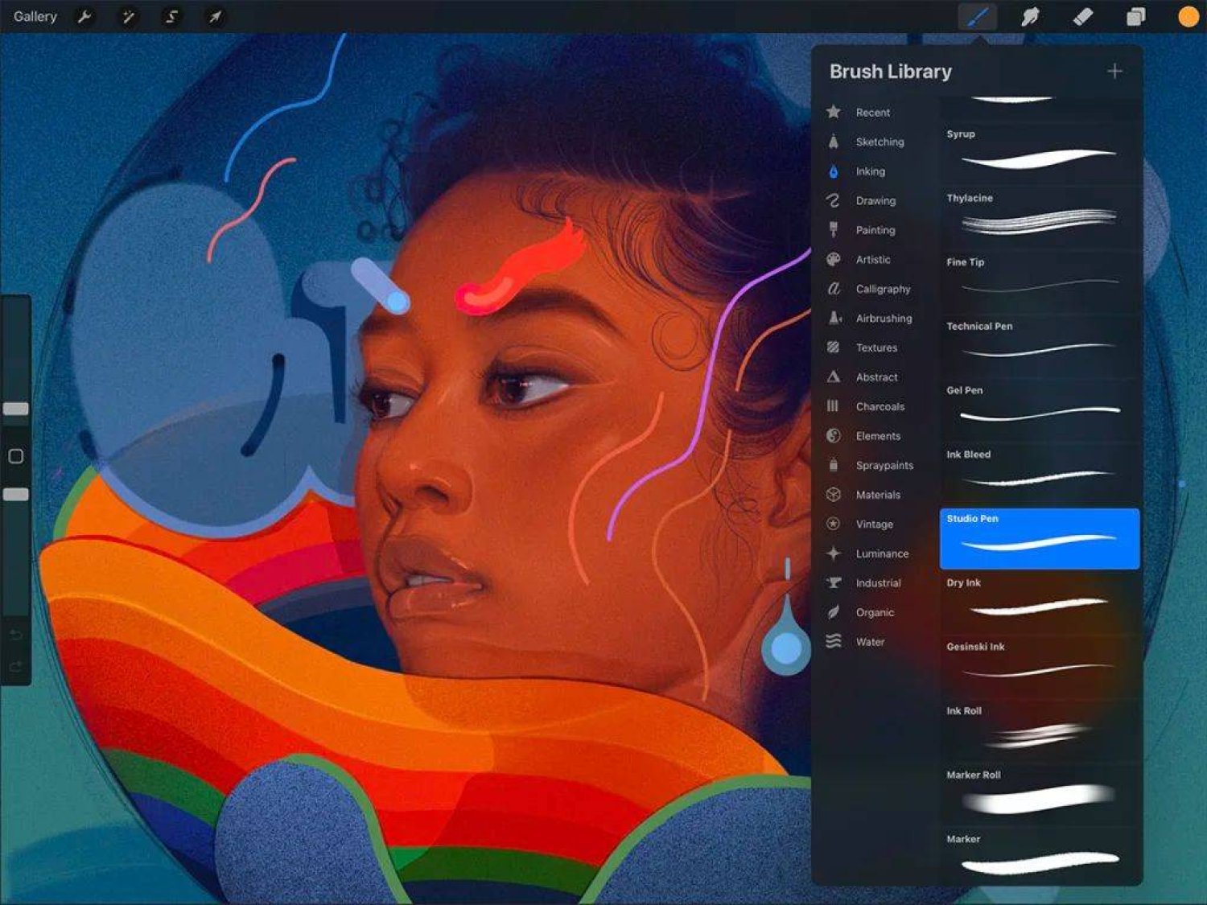The image size is (1207, 905).
Task: Tap the undo arrow in sidebar
Action: (x=15, y=635)
